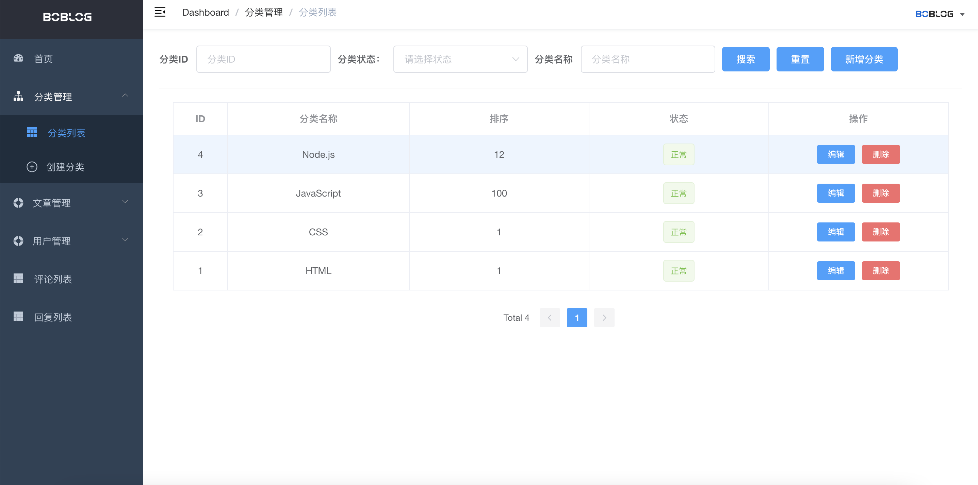The image size is (978, 485).
Task: Open the 请选择状态 status dropdown
Action: point(460,59)
